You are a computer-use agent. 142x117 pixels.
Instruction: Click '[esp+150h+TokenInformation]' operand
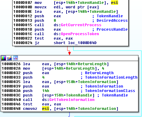click(x=86, y=82)
